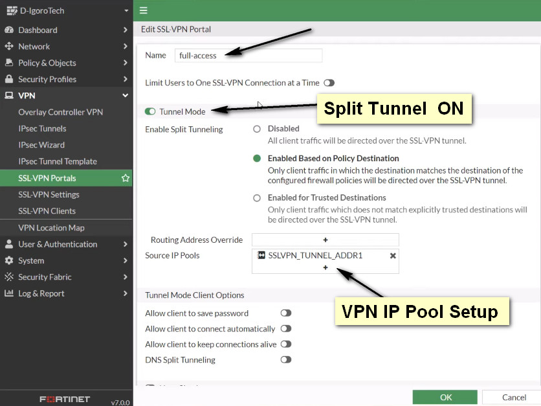
Task: Expand the Dashboard menu chevron
Action: click(x=126, y=30)
